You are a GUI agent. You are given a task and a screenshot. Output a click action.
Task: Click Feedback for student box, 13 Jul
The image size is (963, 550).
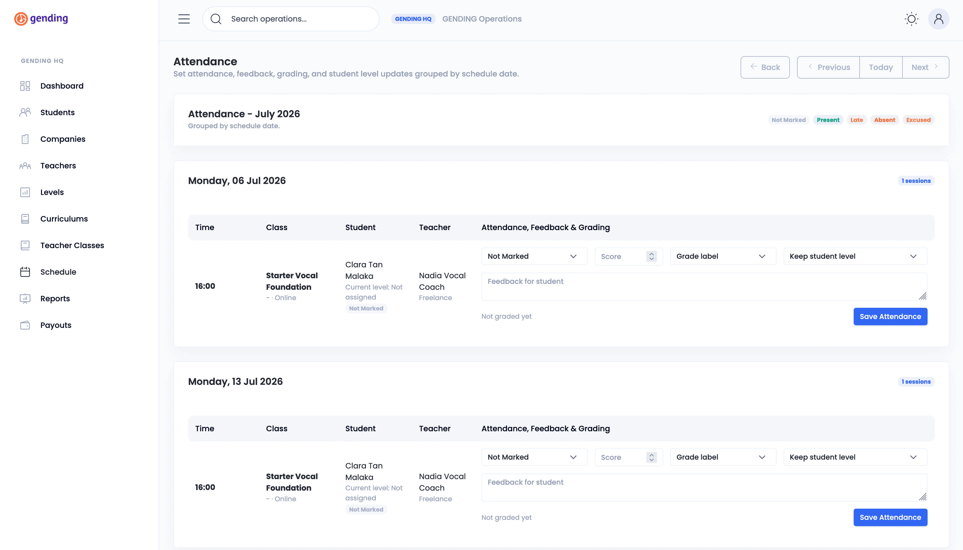click(704, 487)
